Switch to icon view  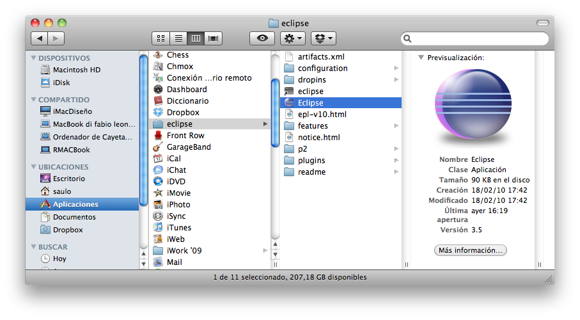tap(161, 38)
